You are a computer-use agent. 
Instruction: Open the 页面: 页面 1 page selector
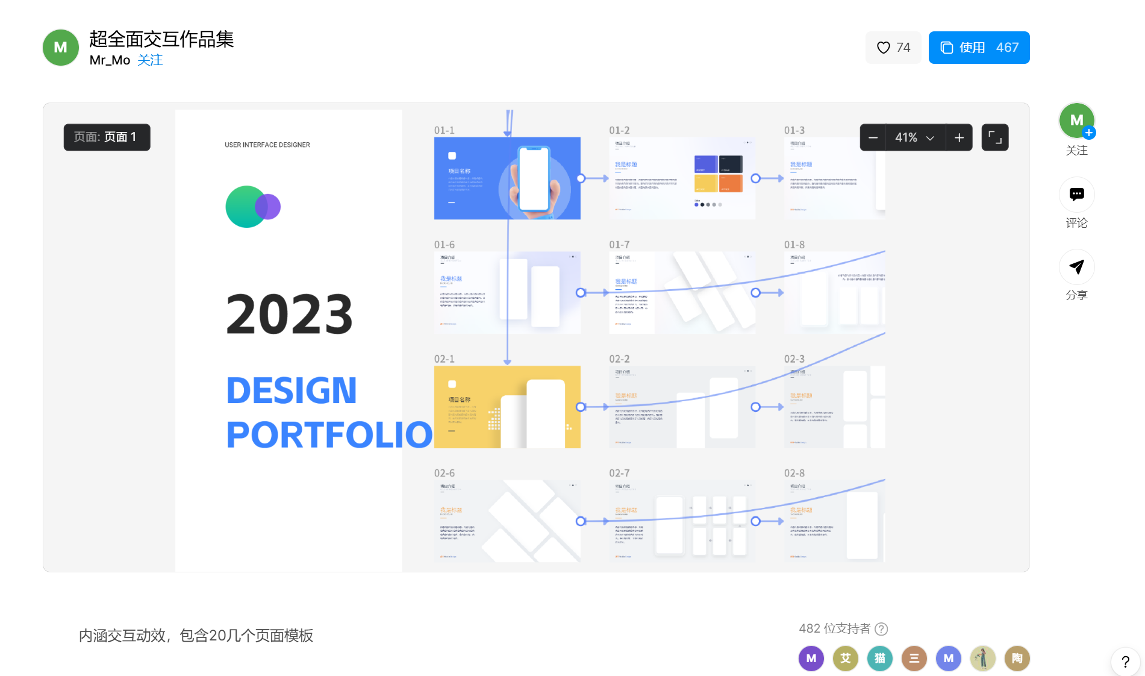[107, 137]
